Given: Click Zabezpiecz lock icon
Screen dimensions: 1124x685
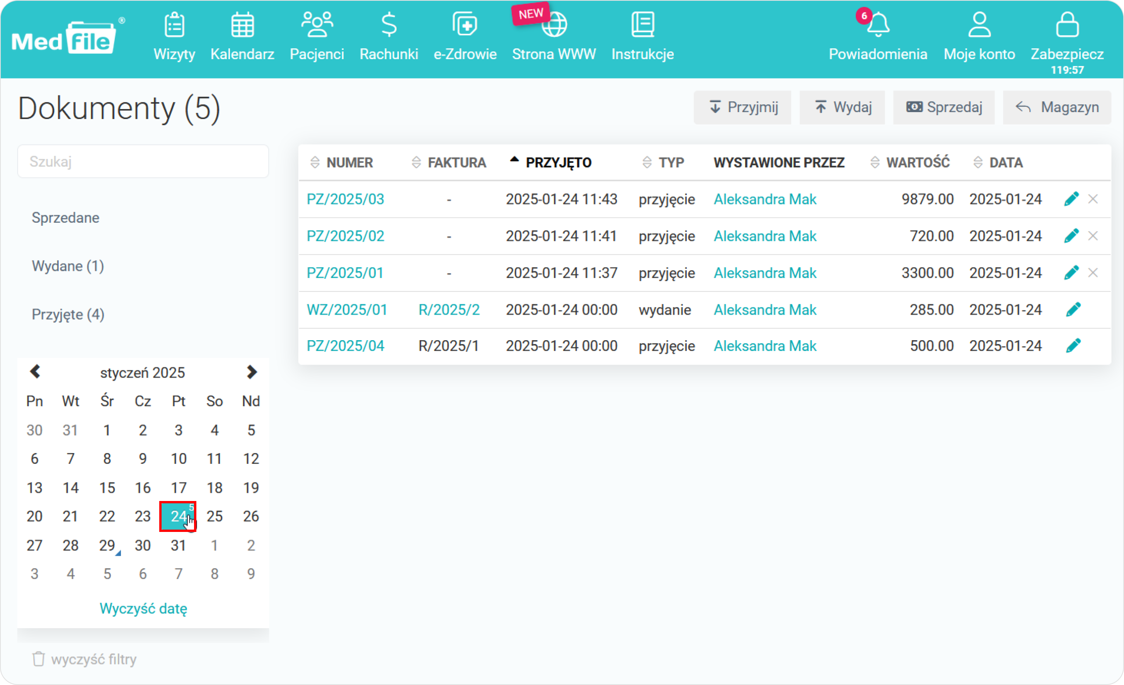Looking at the screenshot, I should pyautogui.click(x=1067, y=25).
